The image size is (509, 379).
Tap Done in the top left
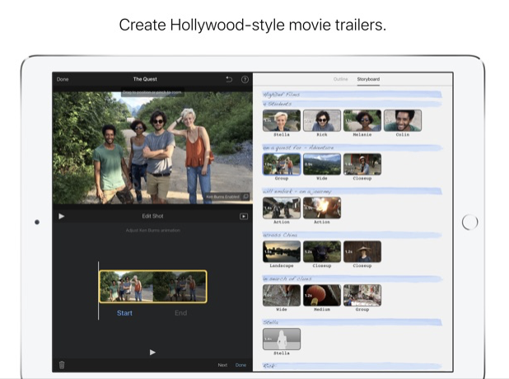tap(63, 79)
